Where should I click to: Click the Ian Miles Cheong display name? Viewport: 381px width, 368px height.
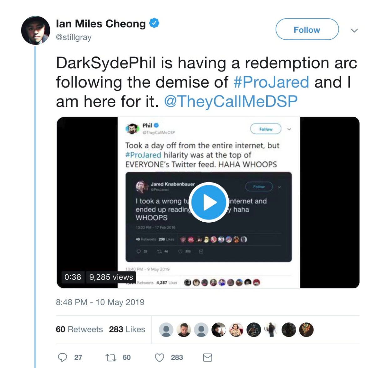pos(101,24)
